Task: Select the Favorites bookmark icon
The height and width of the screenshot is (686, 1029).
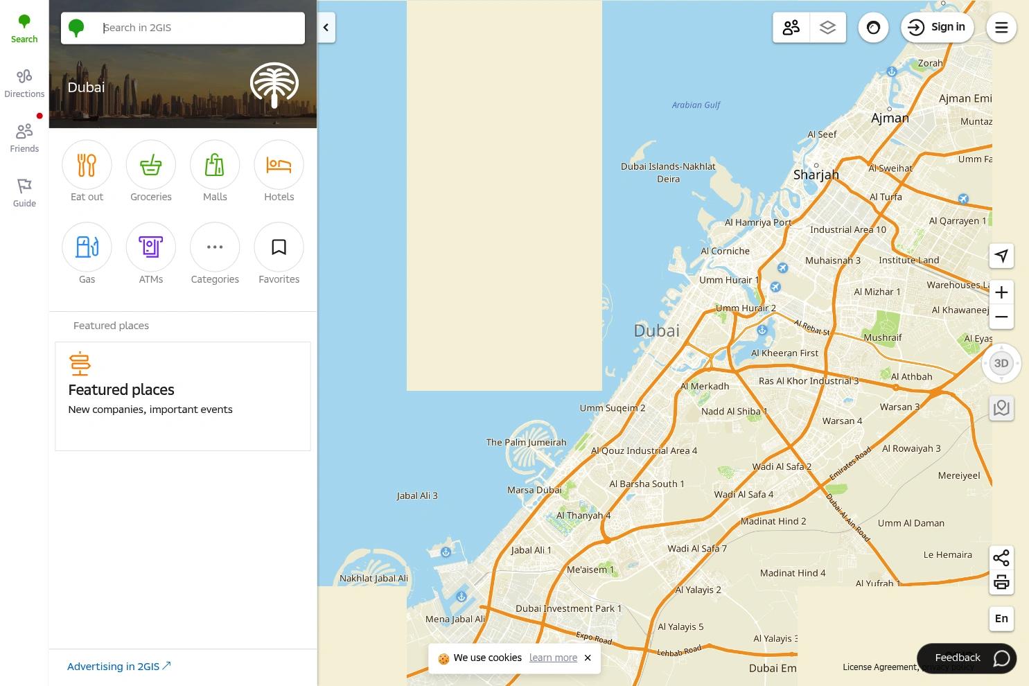Action: click(279, 247)
